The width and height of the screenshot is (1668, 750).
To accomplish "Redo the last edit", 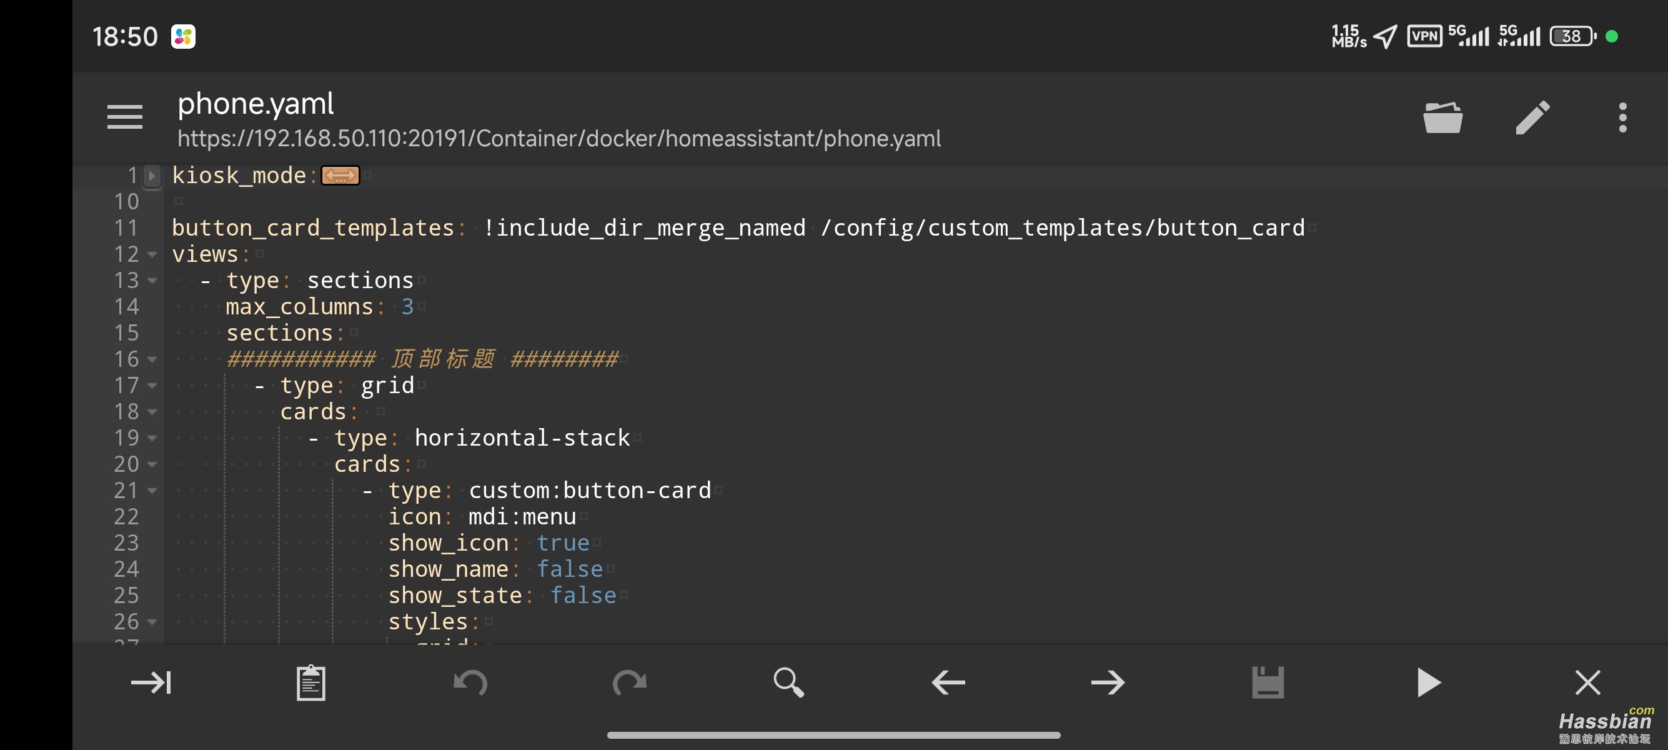I will pos(629,682).
